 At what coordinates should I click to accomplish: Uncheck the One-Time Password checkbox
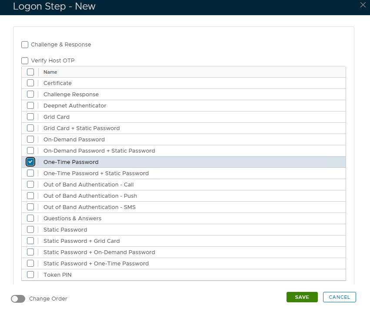(x=30, y=162)
